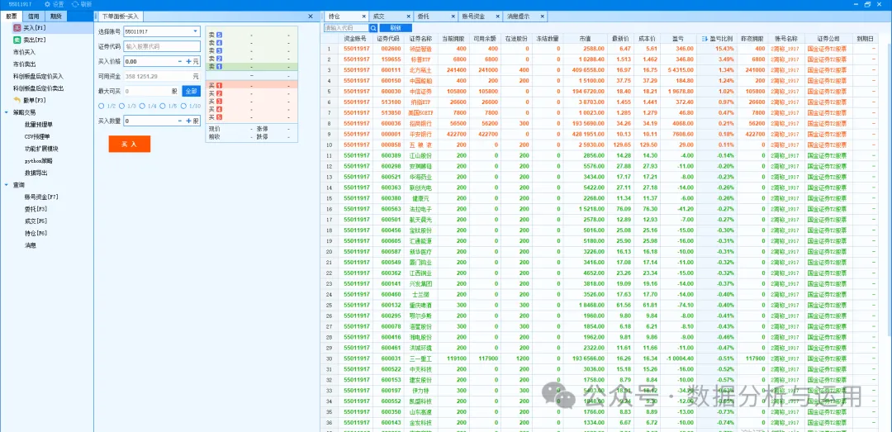Open 账号资金[F7] under 查询
The width and height of the screenshot is (892, 432).
coord(41,197)
